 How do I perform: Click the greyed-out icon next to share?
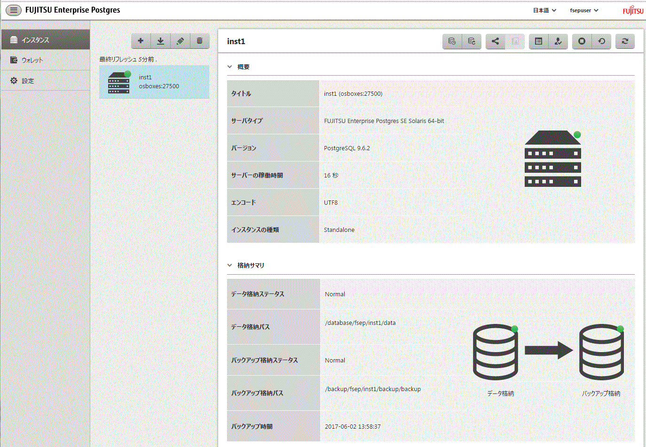pyautogui.click(x=515, y=41)
